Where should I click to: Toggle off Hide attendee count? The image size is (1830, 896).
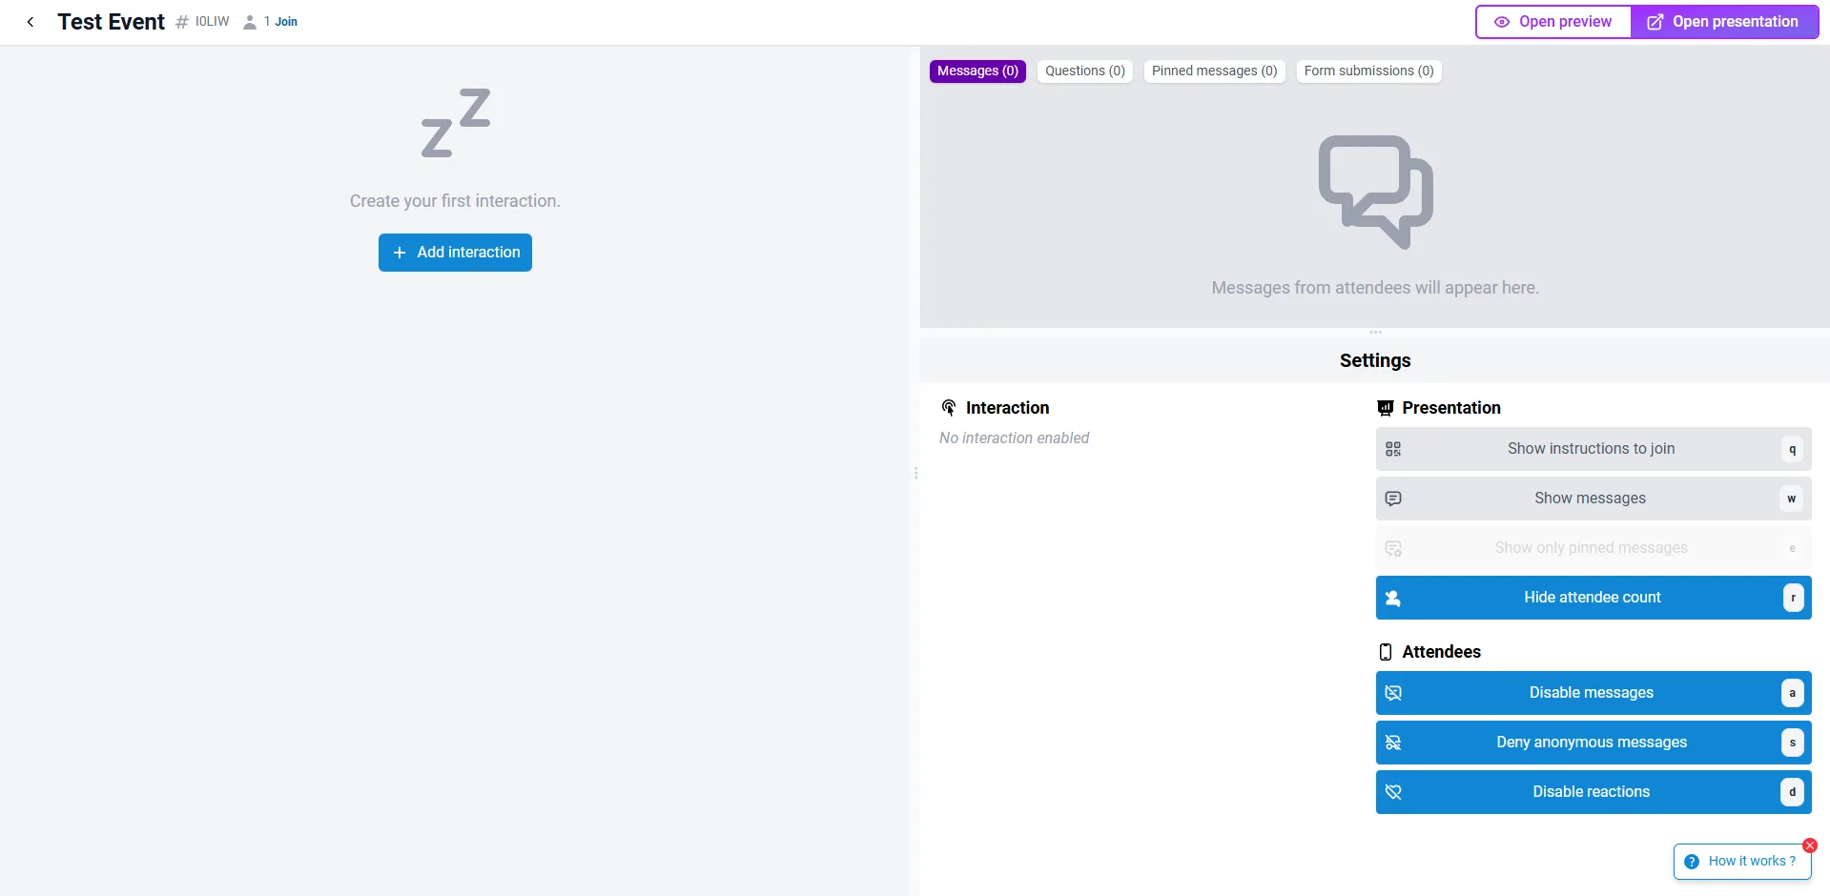coord(1593,598)
